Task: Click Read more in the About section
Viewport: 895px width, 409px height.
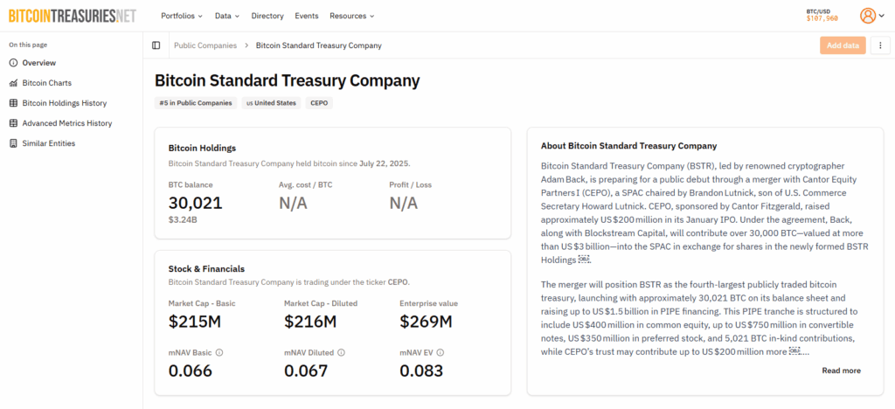Action: [x=841, y=371]
